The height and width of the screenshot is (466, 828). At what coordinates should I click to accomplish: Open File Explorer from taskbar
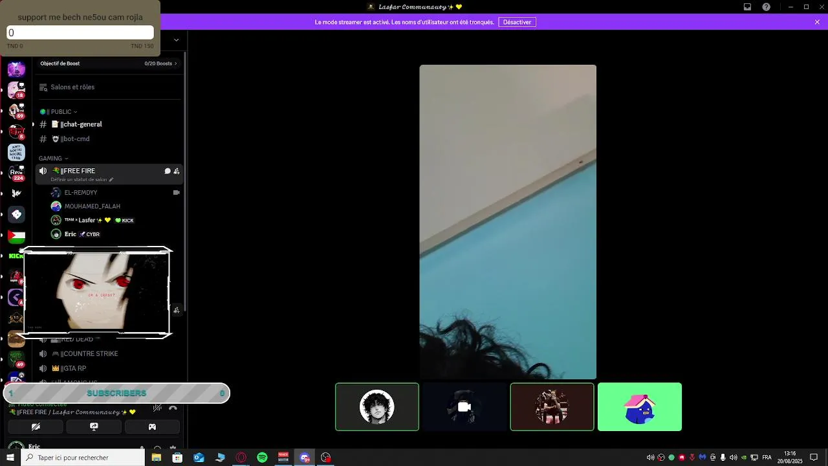tap(156, 458)
